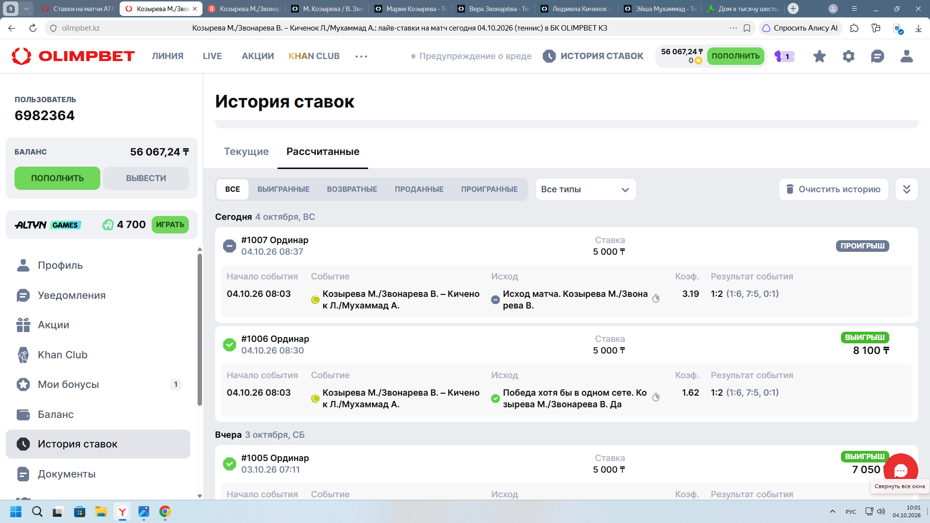Open File Explorer from taskbar

tap(101, 511)
